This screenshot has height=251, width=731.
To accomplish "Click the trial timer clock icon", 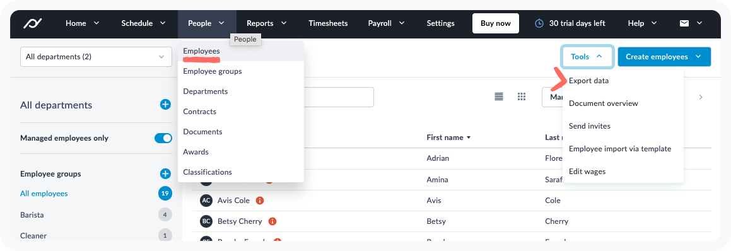I will coord(539,23).
